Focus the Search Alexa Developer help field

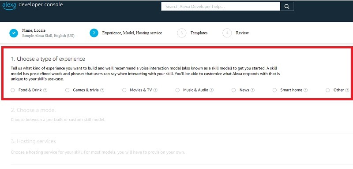point(221,7)
